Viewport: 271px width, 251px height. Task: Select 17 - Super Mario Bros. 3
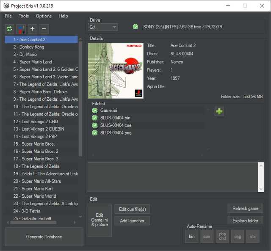(41, 159)
